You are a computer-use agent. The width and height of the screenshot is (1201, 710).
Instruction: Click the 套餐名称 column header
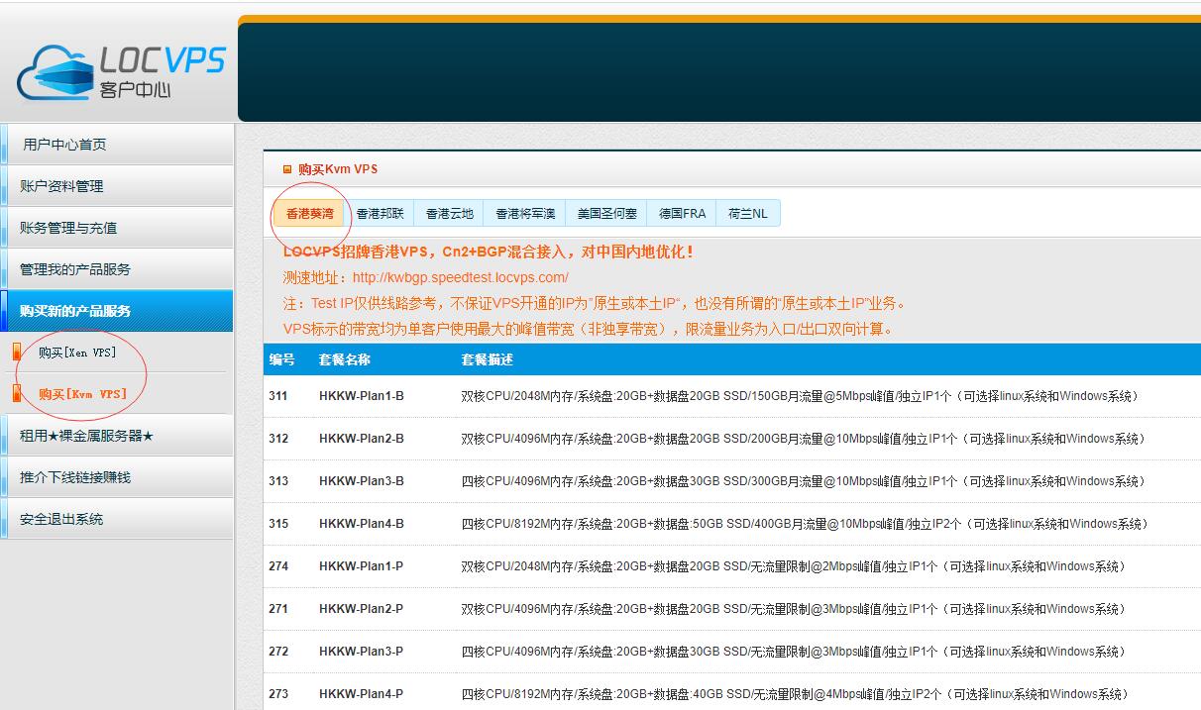(345, 359)
